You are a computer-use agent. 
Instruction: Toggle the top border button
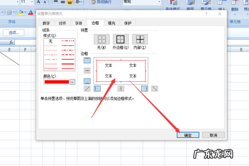(87, 60)
